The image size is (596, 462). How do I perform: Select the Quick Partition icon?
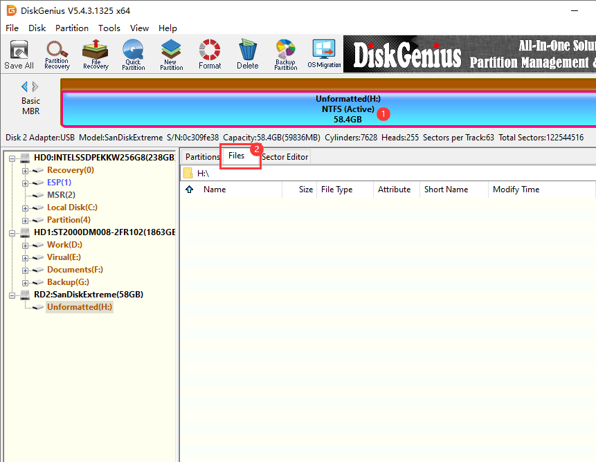133,54
